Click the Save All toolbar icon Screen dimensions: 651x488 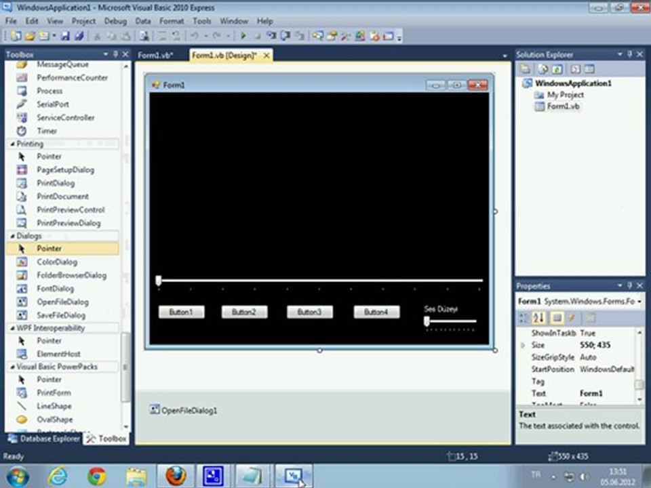click(79, 36)
